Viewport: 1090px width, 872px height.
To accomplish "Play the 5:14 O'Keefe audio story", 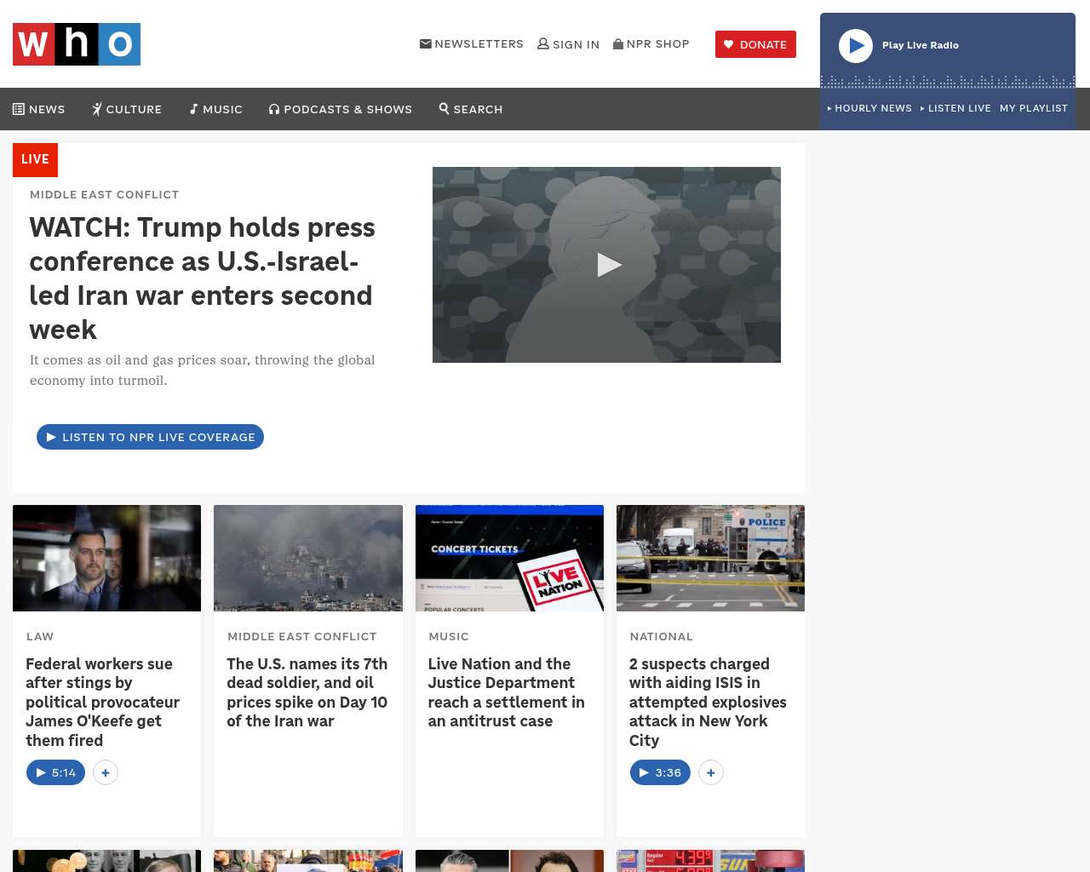I will coord(56,772).
